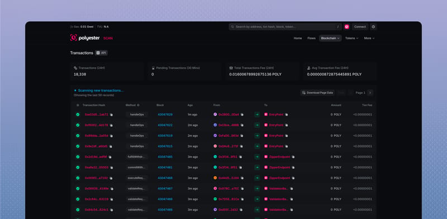This screenshot has height=219, width=447.
Task: Open From address link in block 43047815 row
Action: [229, 146]
